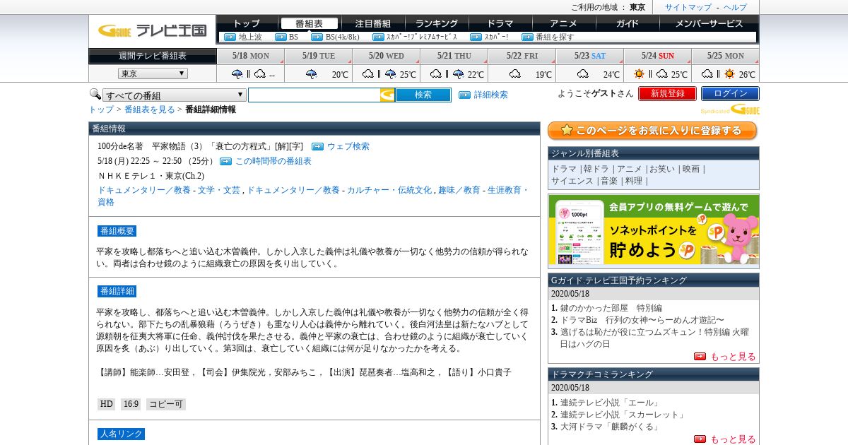The height and width of the screenshot is (445, 848).
Task: Open the メンバーサービス menu tab
Action: tap(709, 23)
